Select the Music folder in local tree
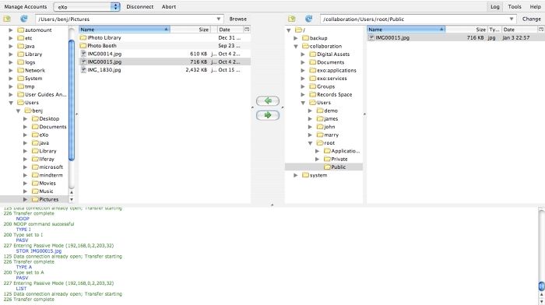This screenshot has width=545, height=305. pos(42,191)
